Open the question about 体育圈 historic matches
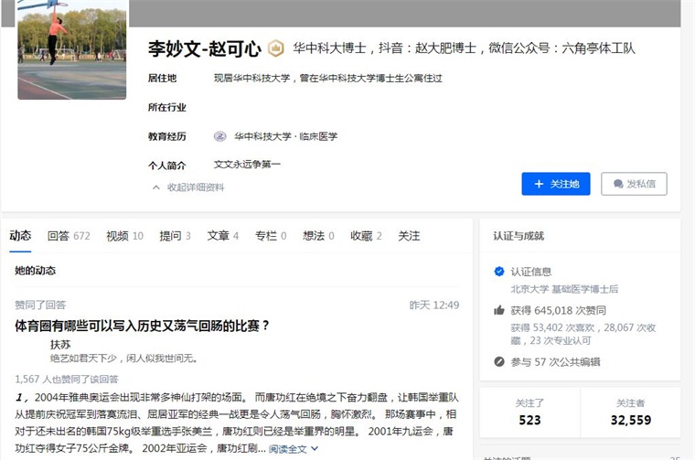Screen dimensions: 695x460 [142, 326]
